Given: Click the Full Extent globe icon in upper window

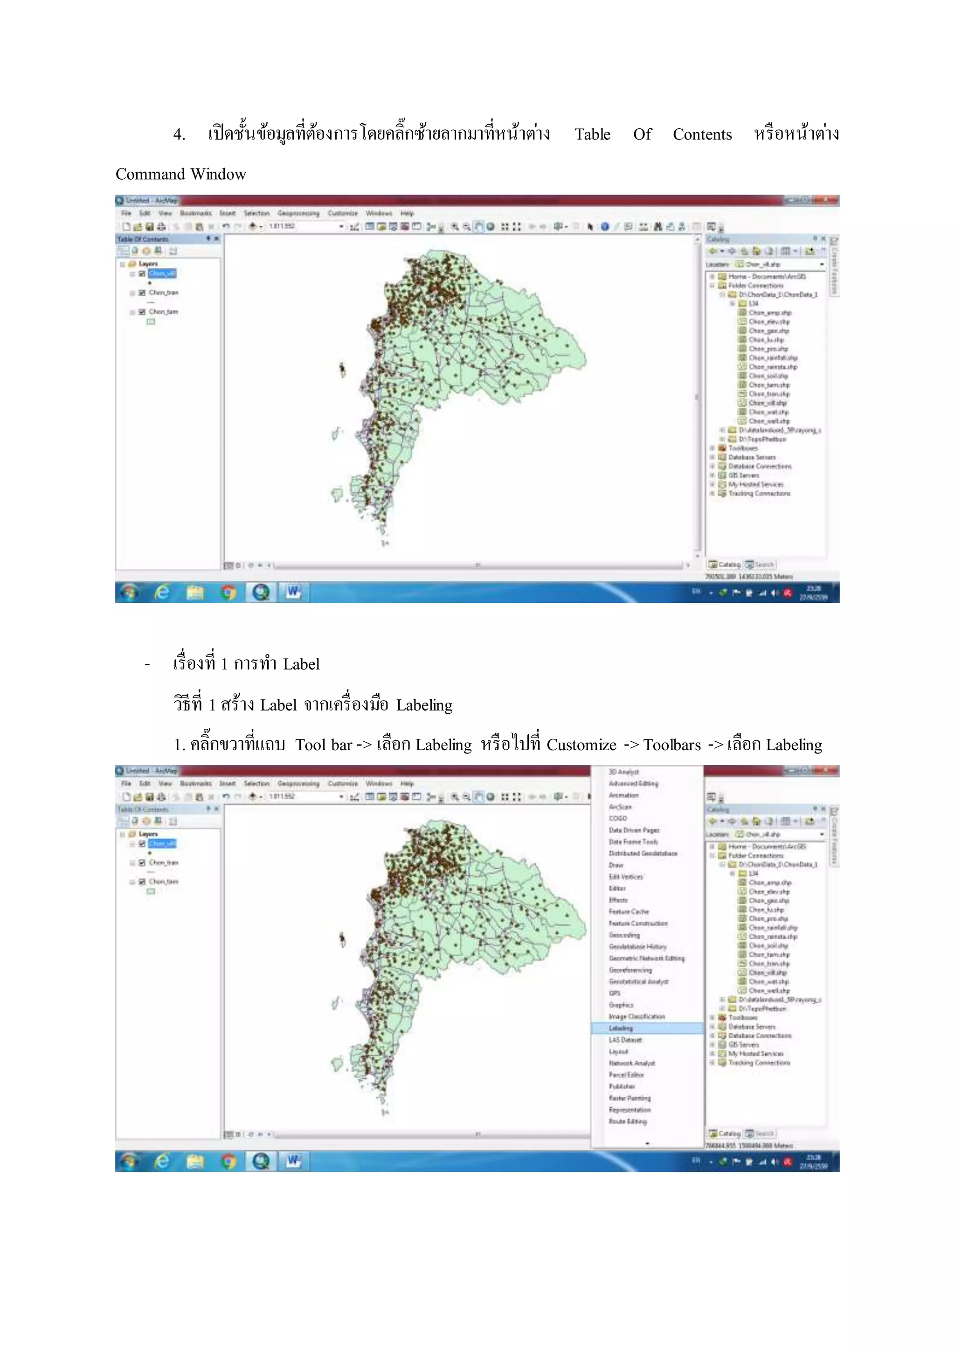Looking at the screenshot, I should [491, 227].
